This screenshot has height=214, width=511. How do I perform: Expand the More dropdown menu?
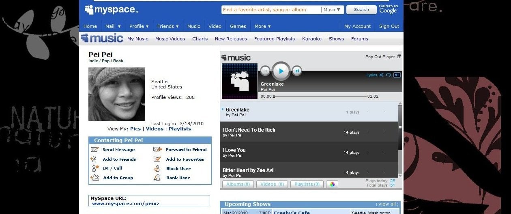point(262,26)
